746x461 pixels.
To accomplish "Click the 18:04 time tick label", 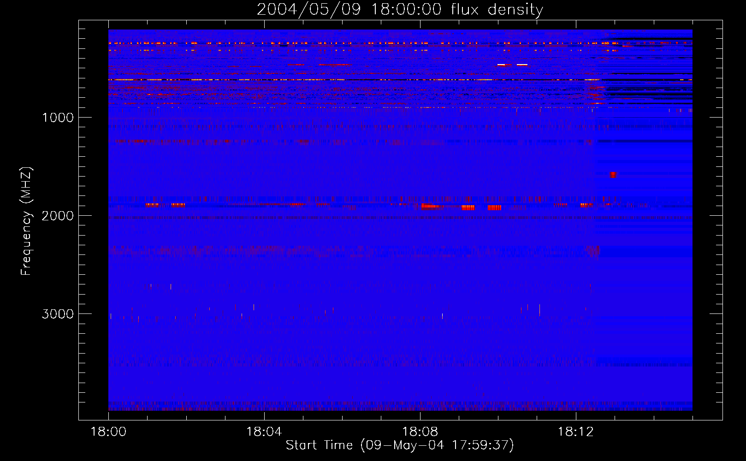I will coord(264,431).
